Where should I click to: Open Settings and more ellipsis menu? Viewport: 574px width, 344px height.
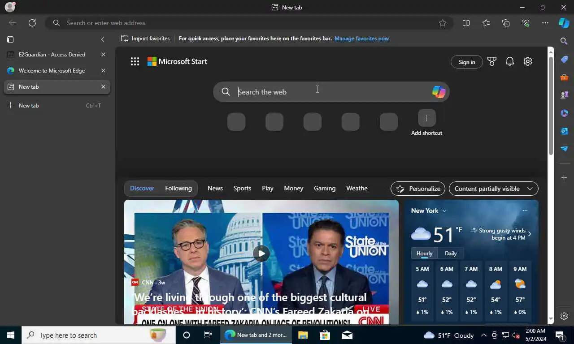[545, 23]
